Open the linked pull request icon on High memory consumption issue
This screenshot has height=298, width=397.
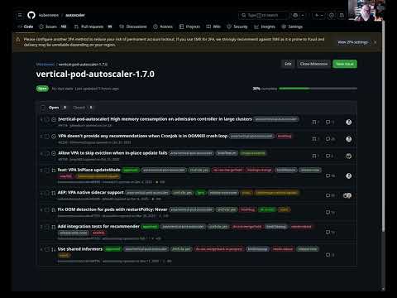[315, 122]
